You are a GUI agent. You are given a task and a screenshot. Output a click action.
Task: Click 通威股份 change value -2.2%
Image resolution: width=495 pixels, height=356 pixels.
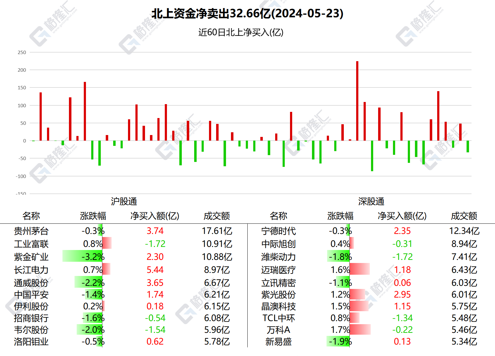93,283
